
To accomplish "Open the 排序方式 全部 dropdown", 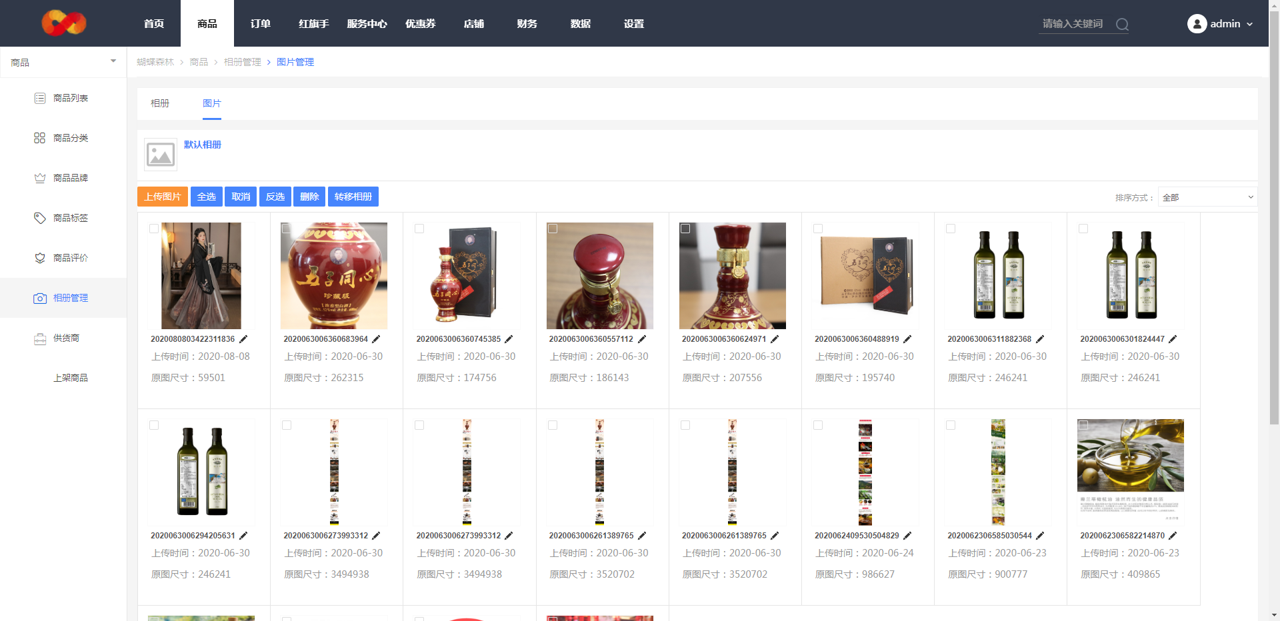I will 1207,197.
